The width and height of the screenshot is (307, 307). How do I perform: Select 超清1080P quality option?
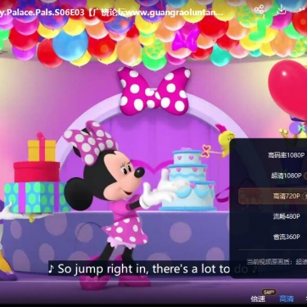click(286, 176)
